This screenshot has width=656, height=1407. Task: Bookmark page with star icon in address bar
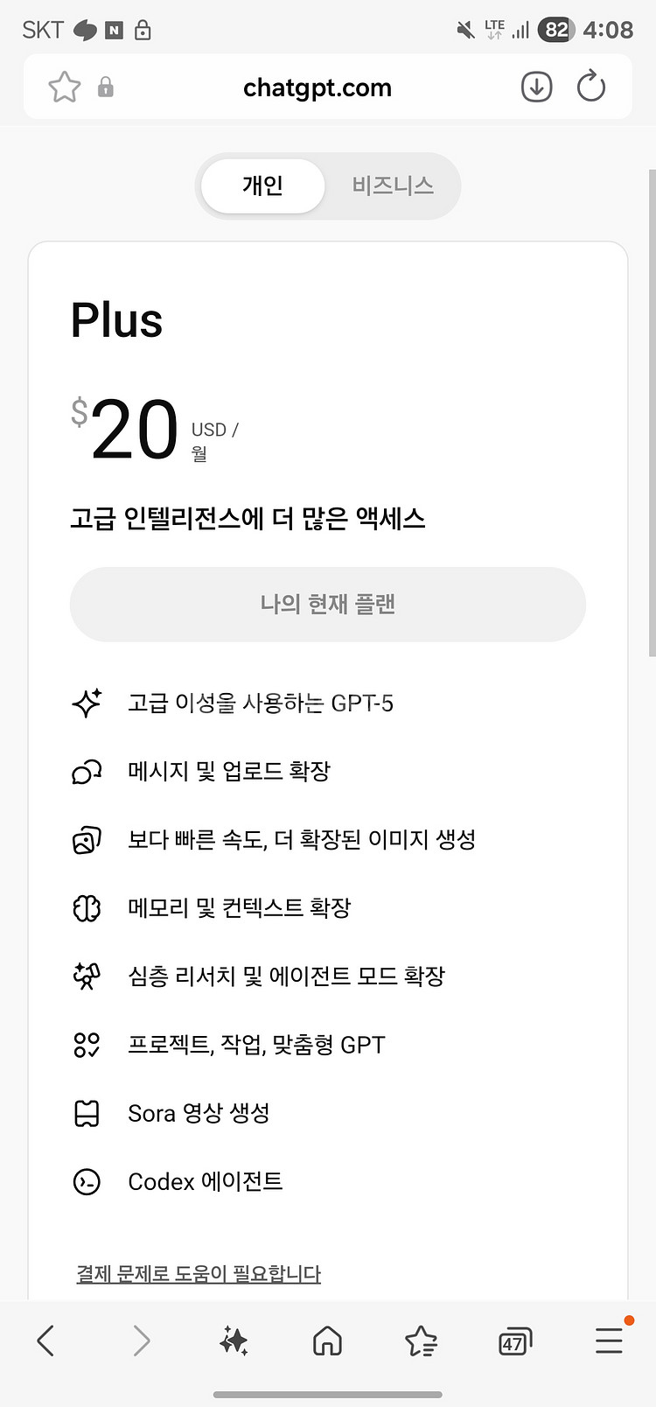tap(65, 87)
